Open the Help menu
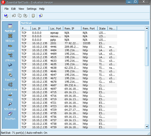This screenshot has width=151, height=136. pos(42,9)
